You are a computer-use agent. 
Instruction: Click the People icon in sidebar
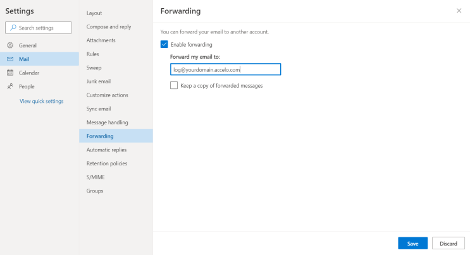[x=10, y=86]
